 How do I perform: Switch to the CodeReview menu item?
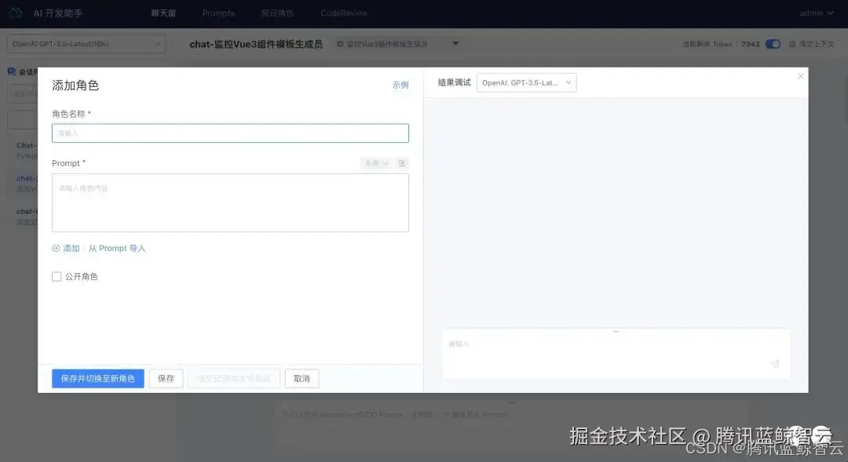click(343, 13)
